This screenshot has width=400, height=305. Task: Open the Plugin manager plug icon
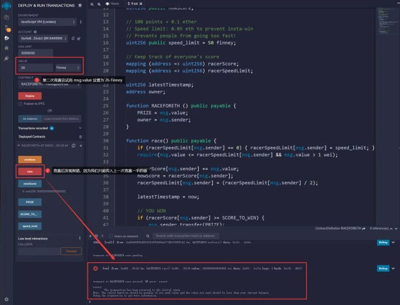[7, 58]
